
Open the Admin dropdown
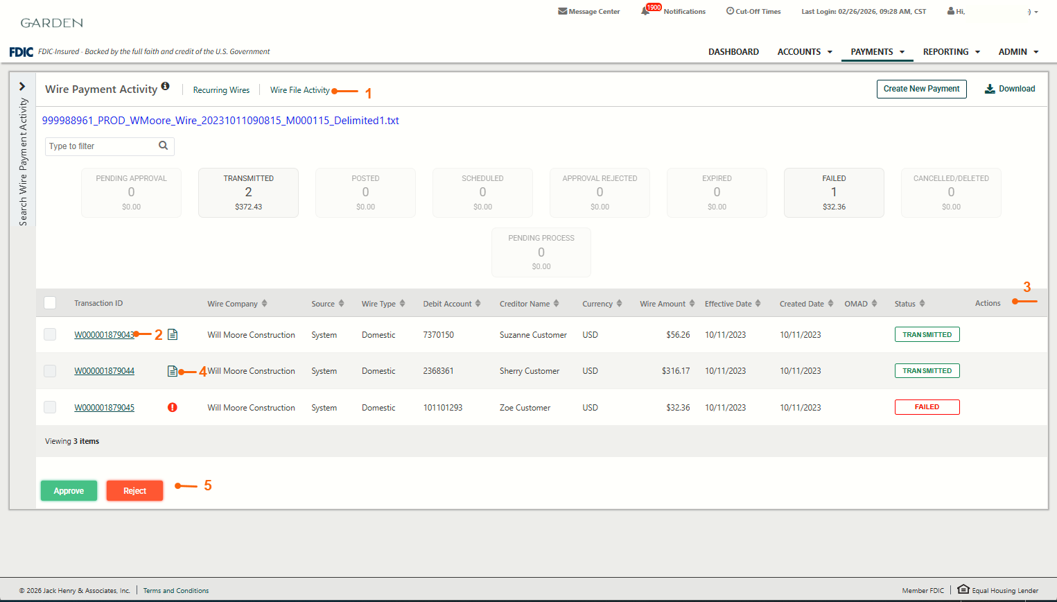point(1017,52)
